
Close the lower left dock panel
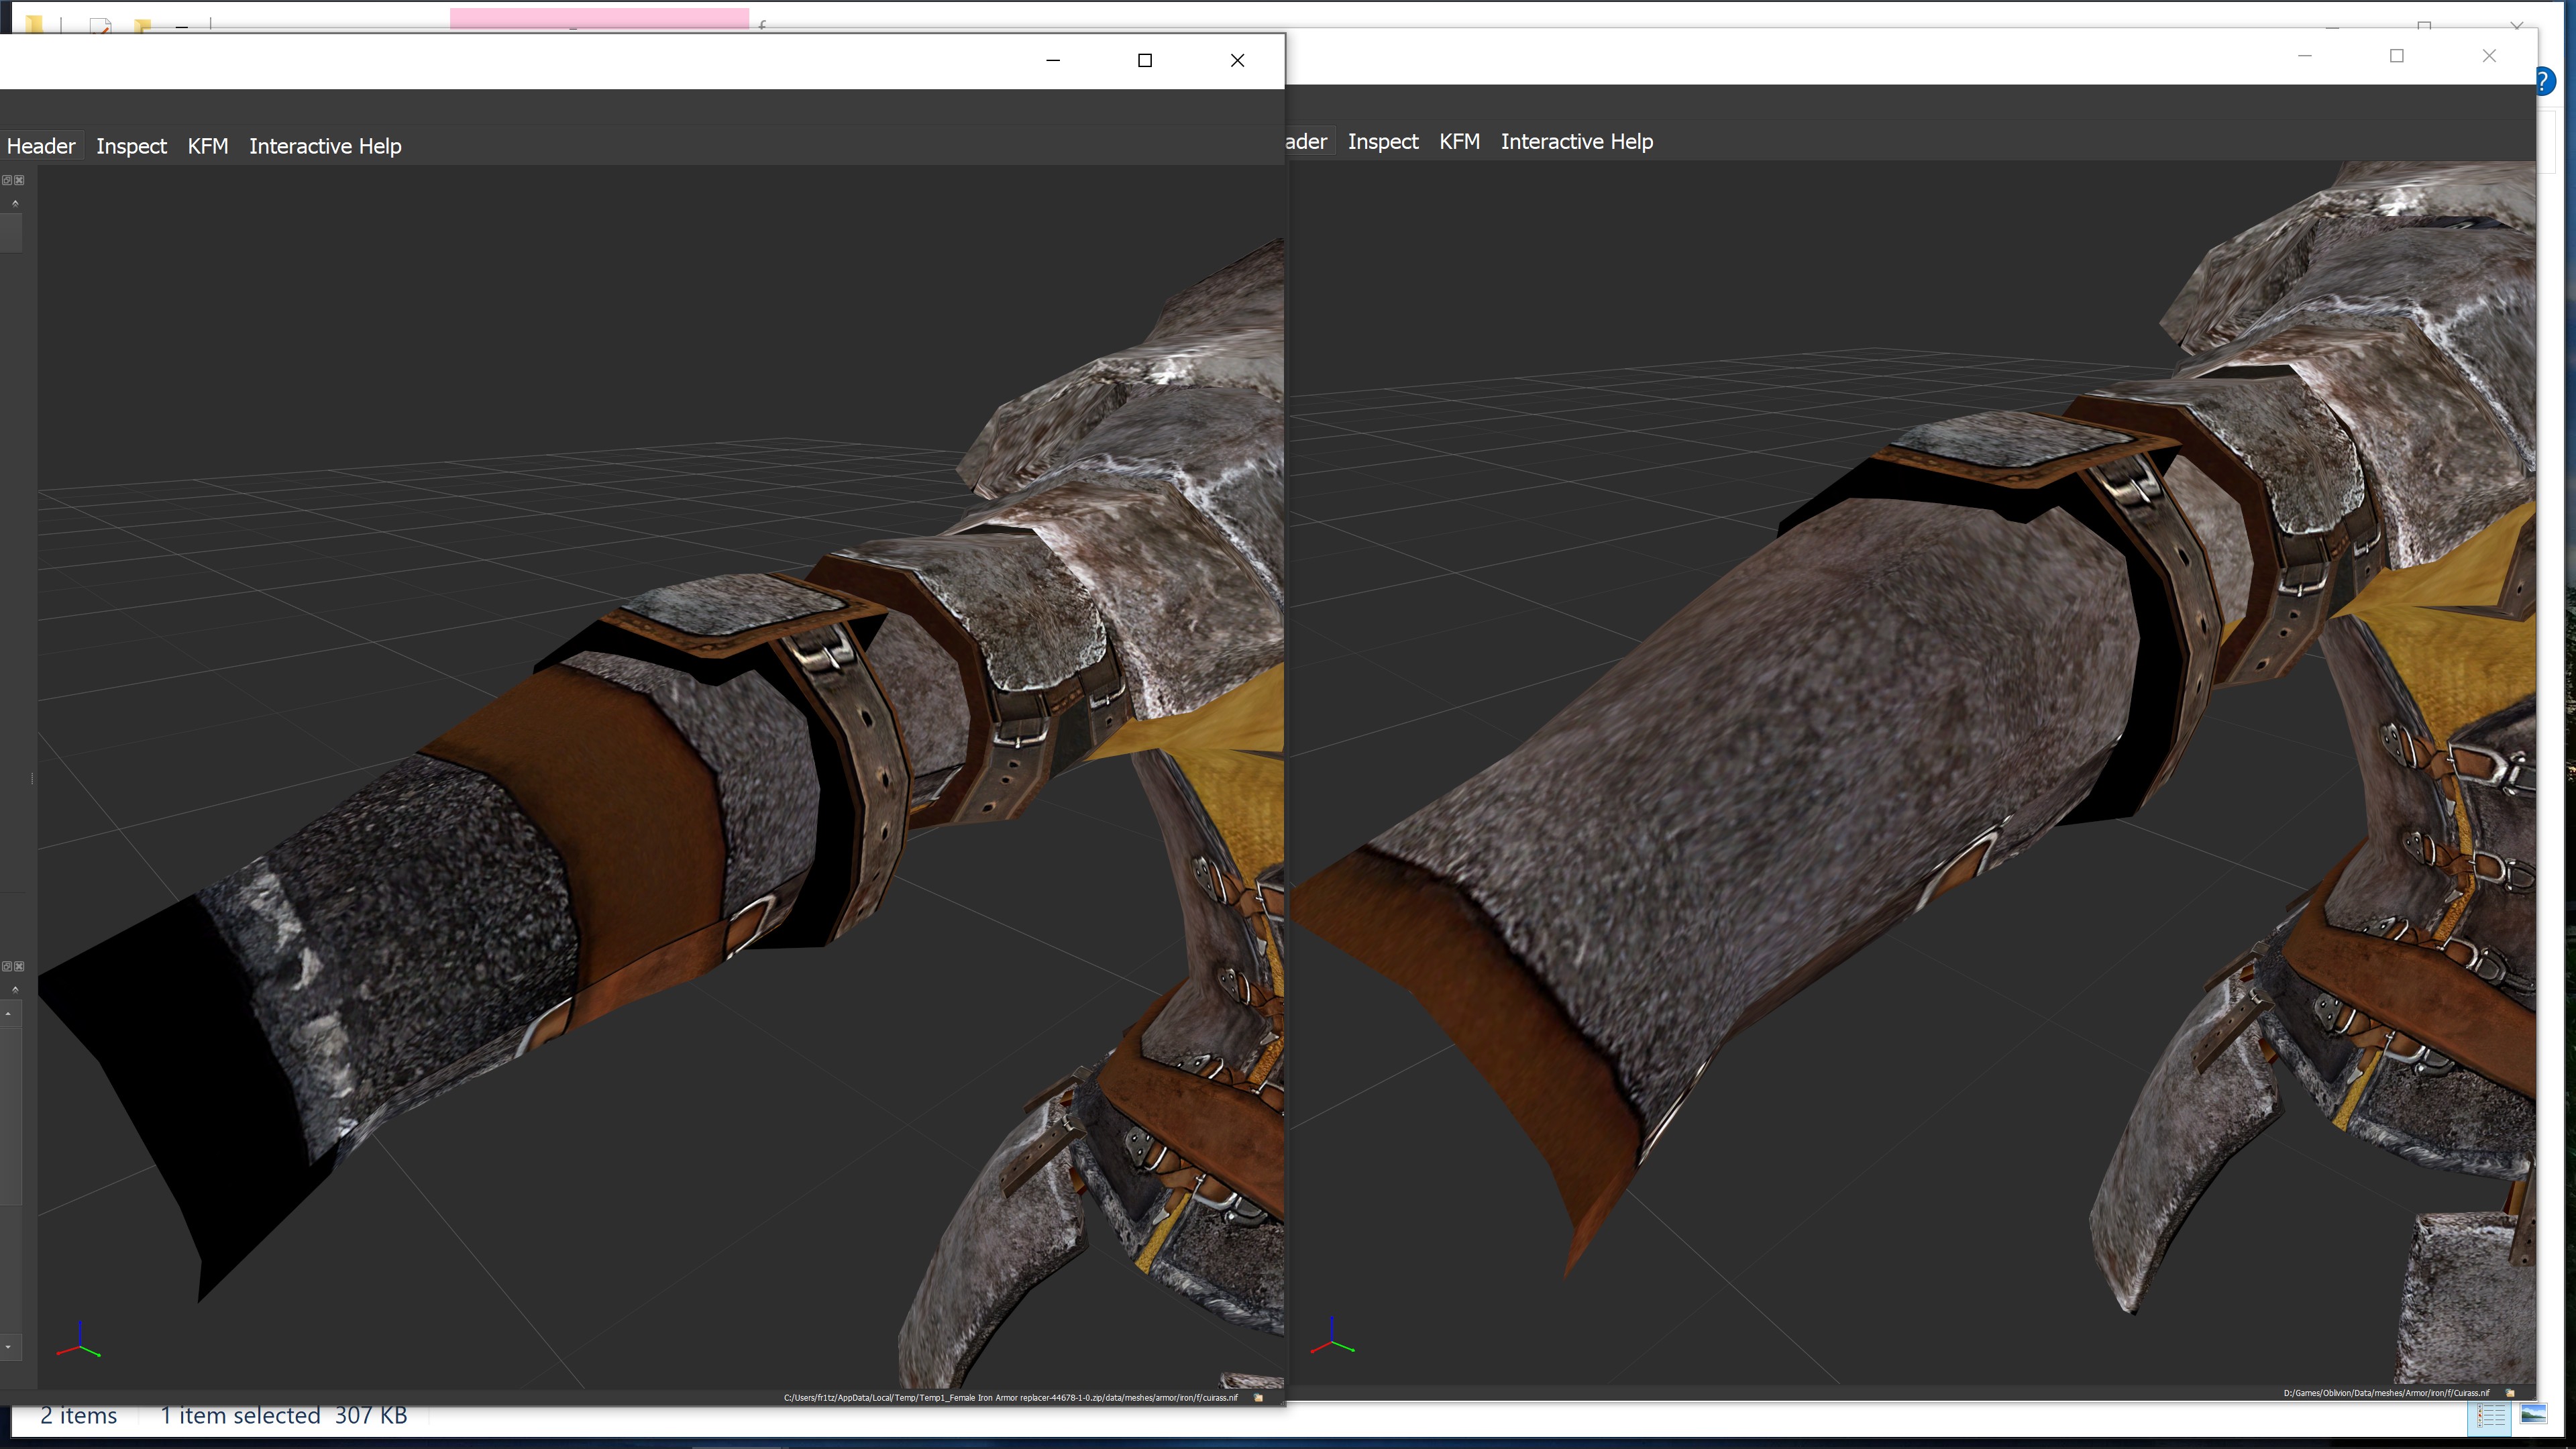point(19,966)
